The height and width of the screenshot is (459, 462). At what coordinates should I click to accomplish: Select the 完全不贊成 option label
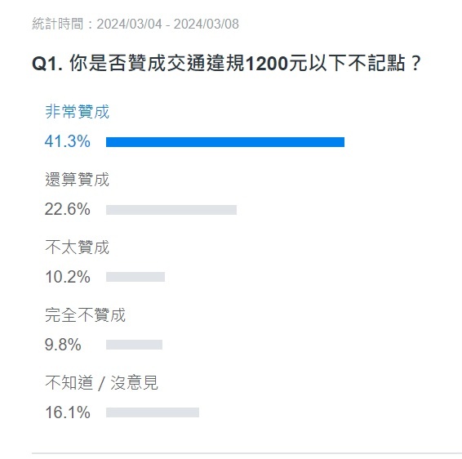[86, 314]
